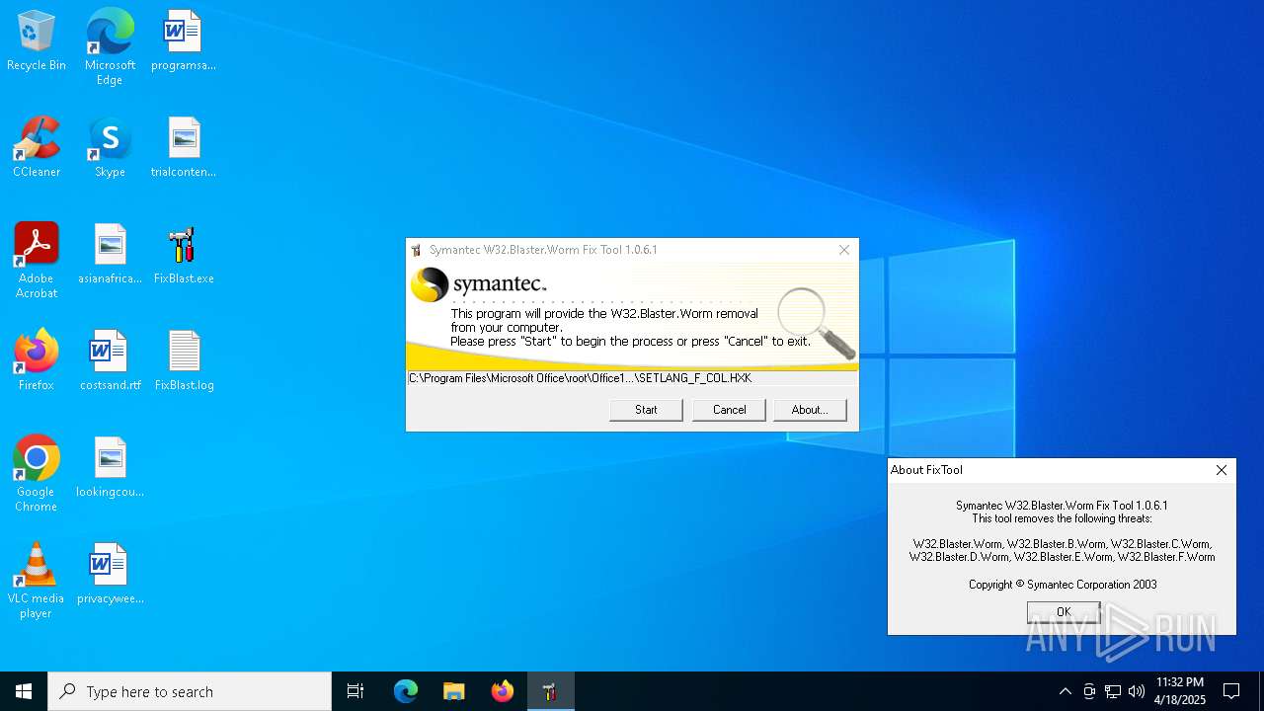Open the volume control tray icon
Screen dimensions: 1264x711
point(1137,691)
